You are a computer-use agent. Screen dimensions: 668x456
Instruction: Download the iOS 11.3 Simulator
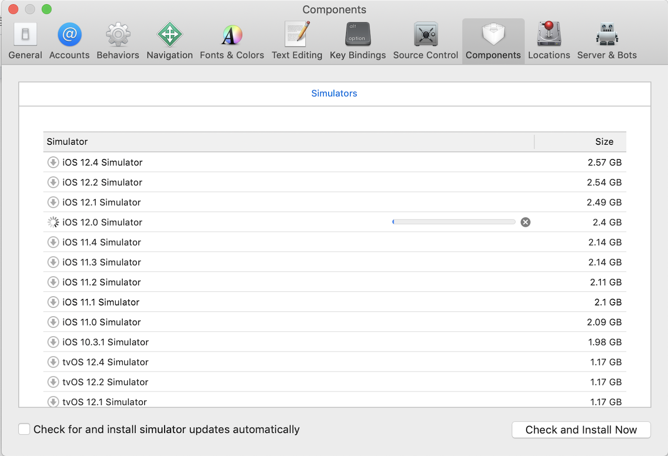(53, 262)
